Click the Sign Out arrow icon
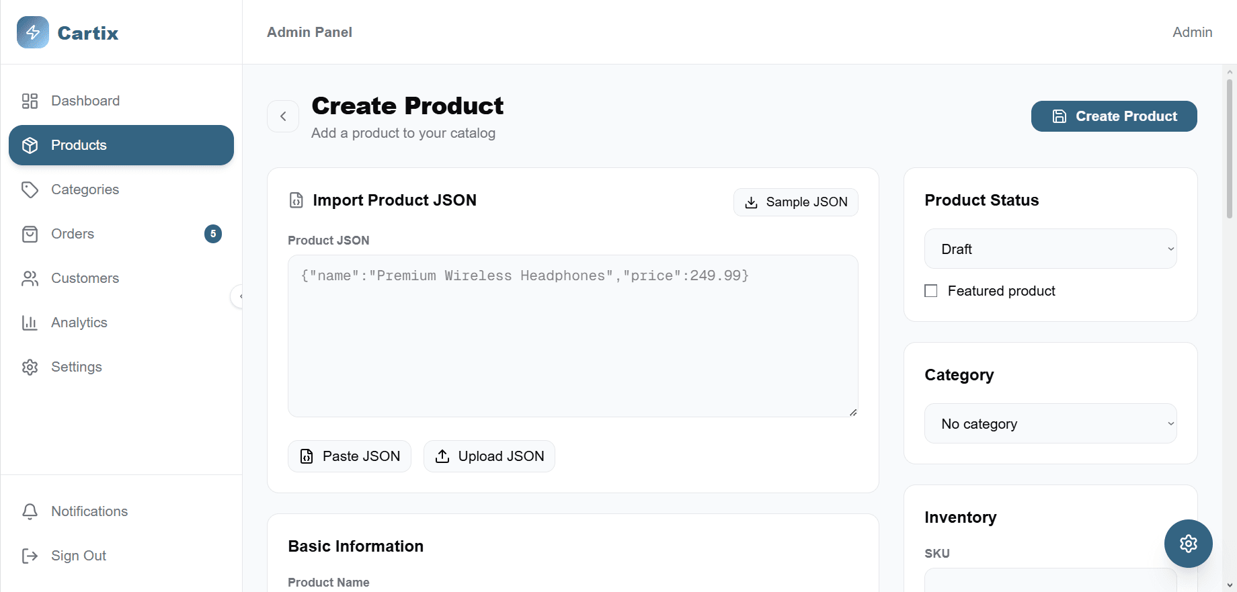This screenshot has width=1237, height=592. (30, 556)
